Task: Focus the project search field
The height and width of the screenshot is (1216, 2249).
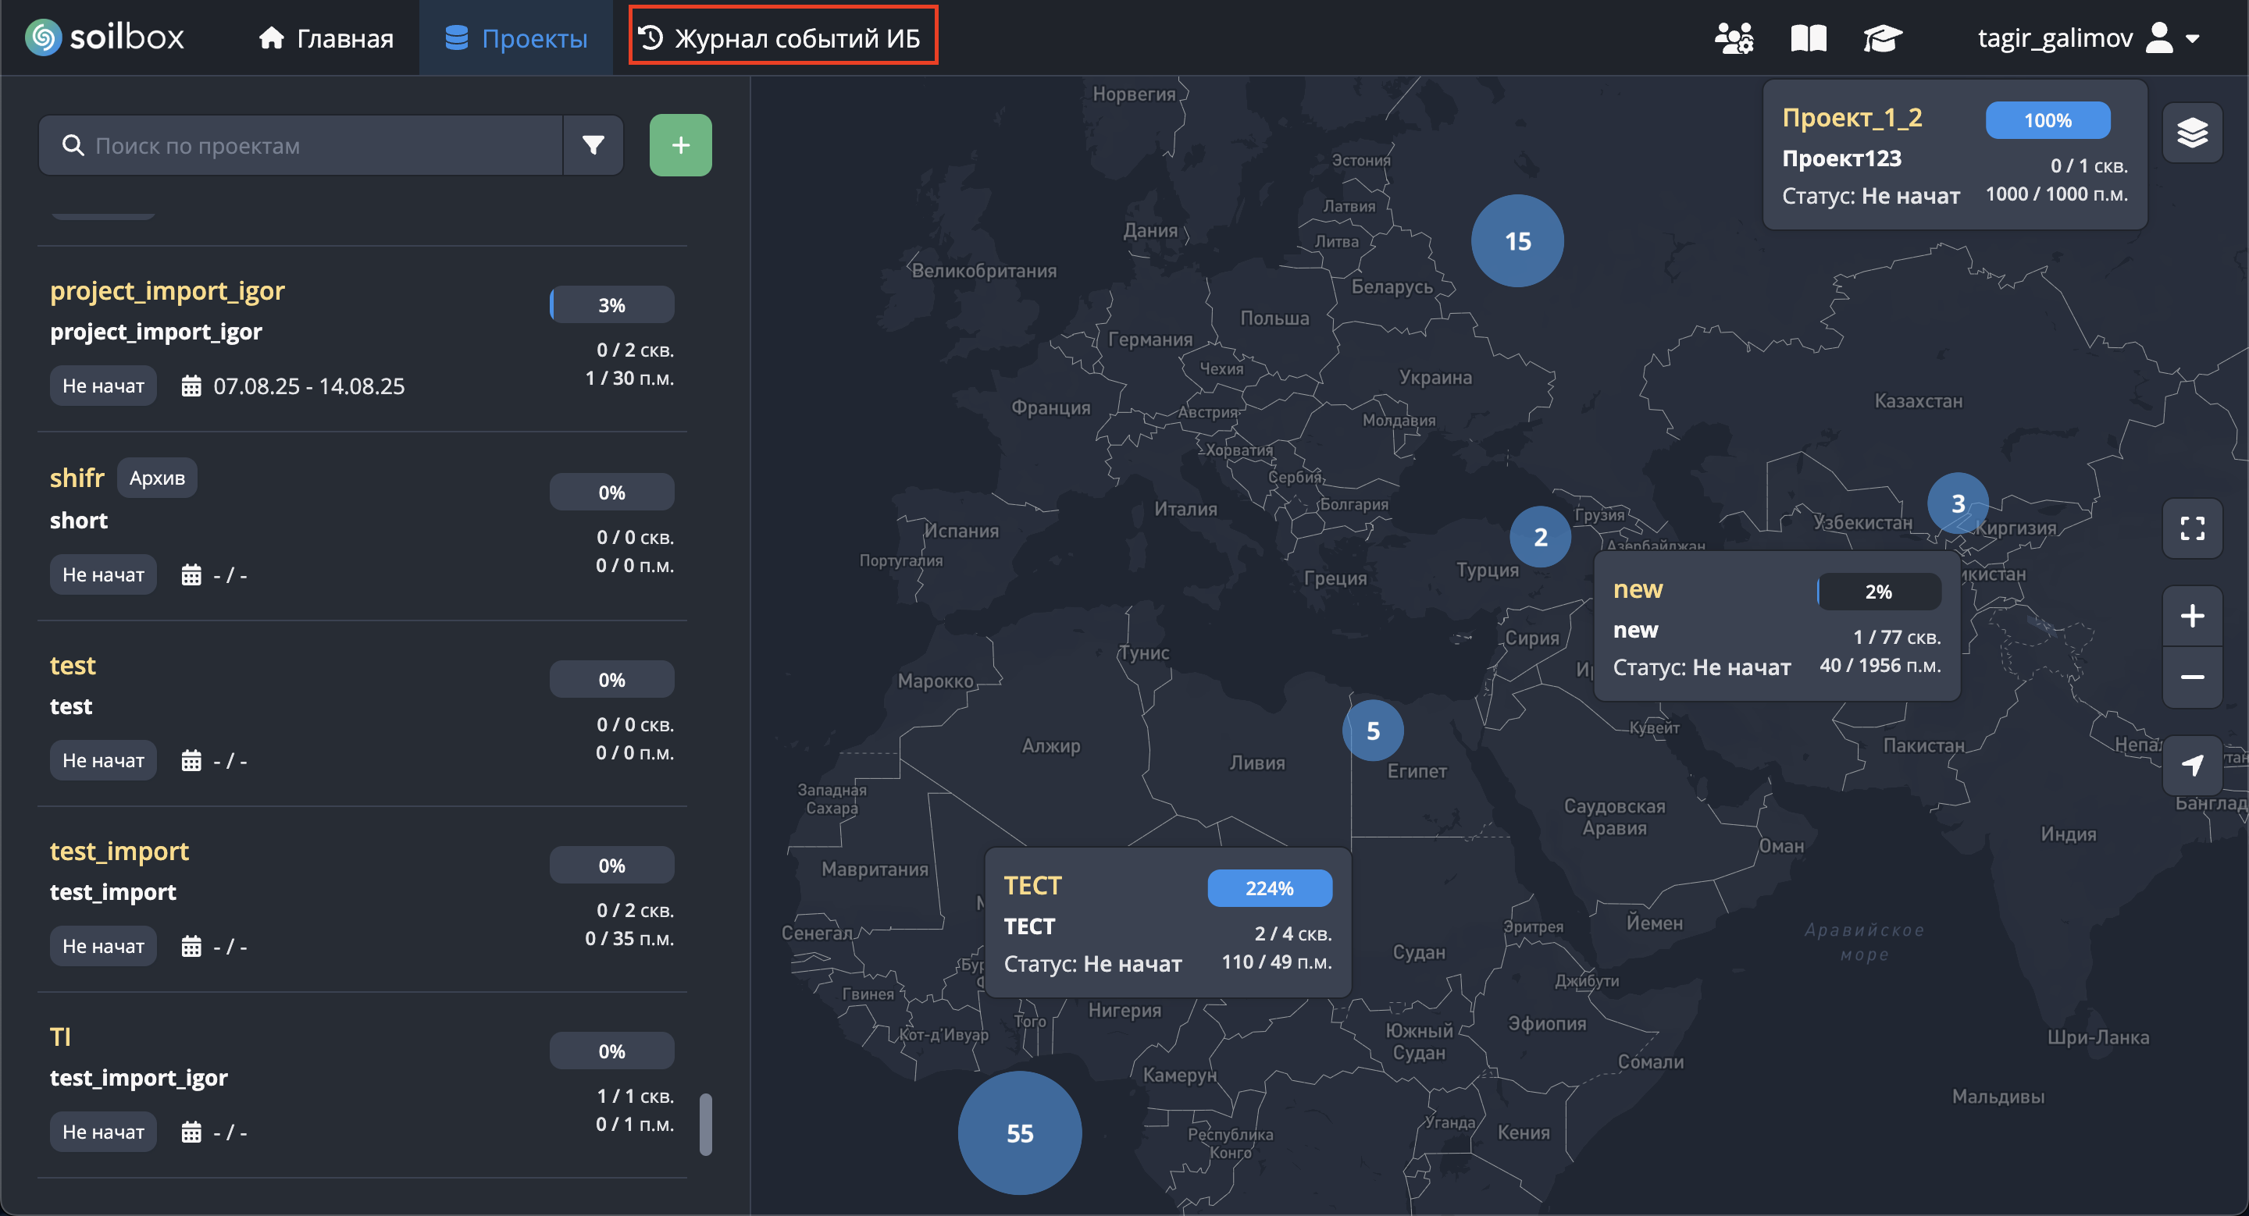Action: [x=314, y=145]
